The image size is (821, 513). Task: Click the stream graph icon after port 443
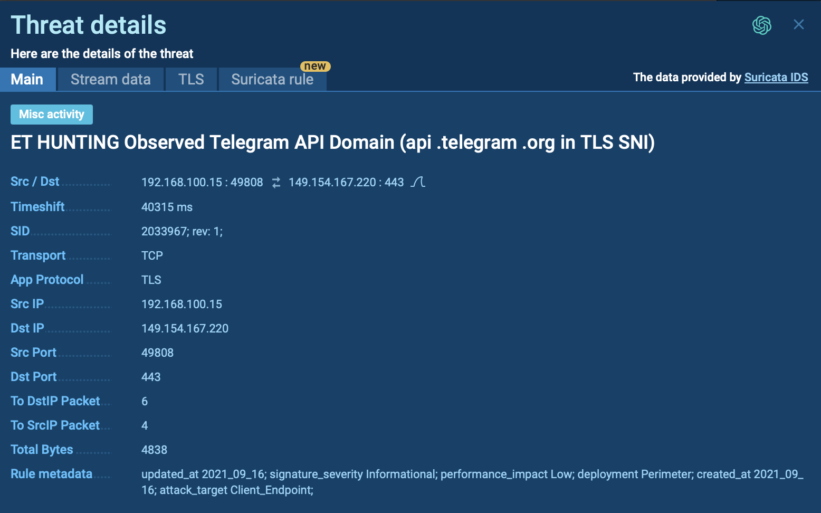click(x=418, y=182)
